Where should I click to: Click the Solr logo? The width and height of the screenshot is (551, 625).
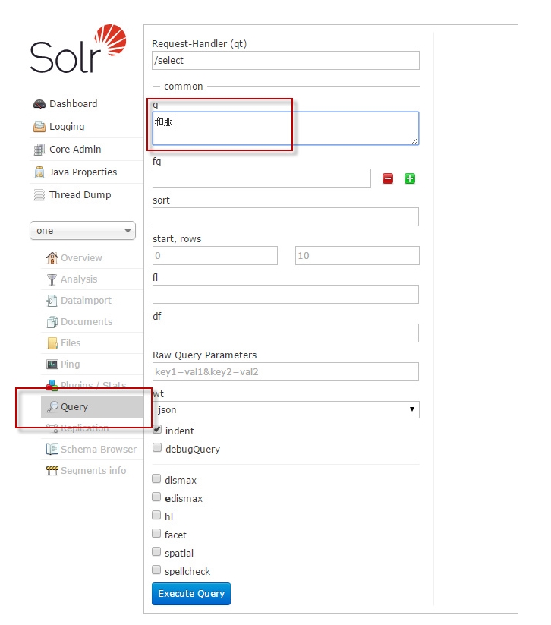click(x=78, y=49)
